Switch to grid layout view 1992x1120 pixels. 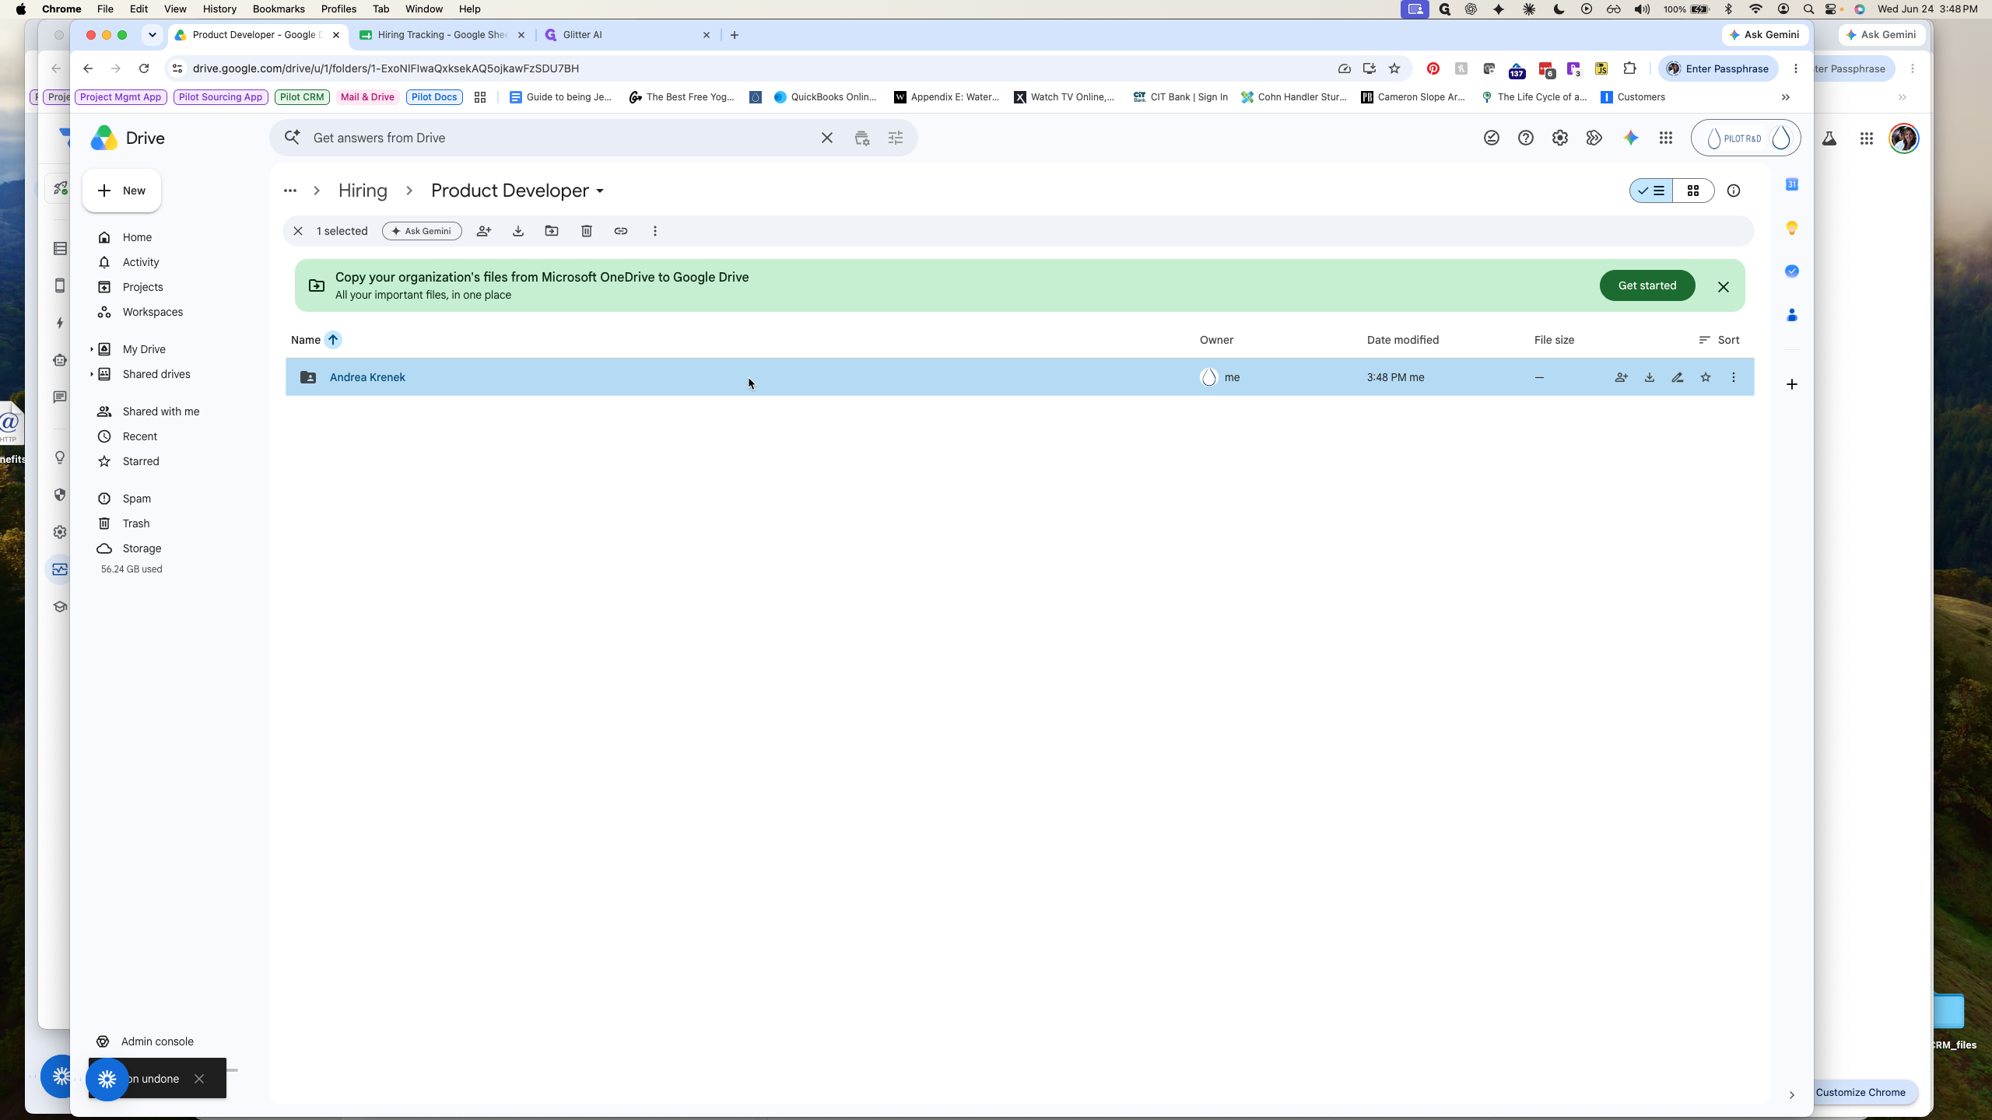(1693, 191)
